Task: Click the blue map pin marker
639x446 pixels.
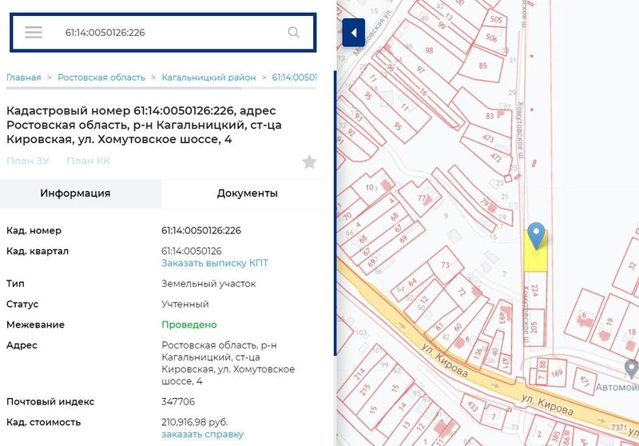Action: [x=536, y=235]
